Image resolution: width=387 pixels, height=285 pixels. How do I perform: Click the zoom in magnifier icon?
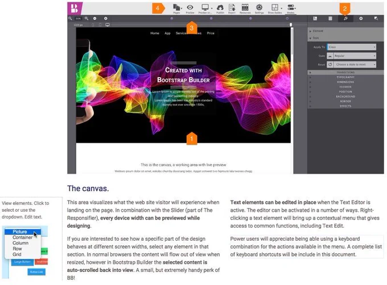pos(87,19)
